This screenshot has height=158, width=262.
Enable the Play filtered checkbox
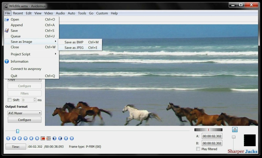click(x=198, y=149)
